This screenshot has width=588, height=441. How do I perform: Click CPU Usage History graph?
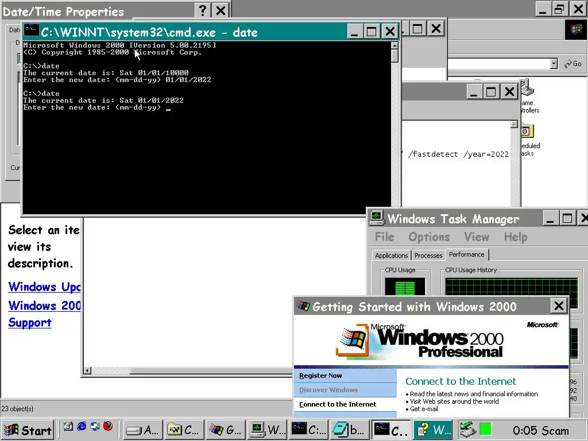pyautogui.click(x=512, y=288)
